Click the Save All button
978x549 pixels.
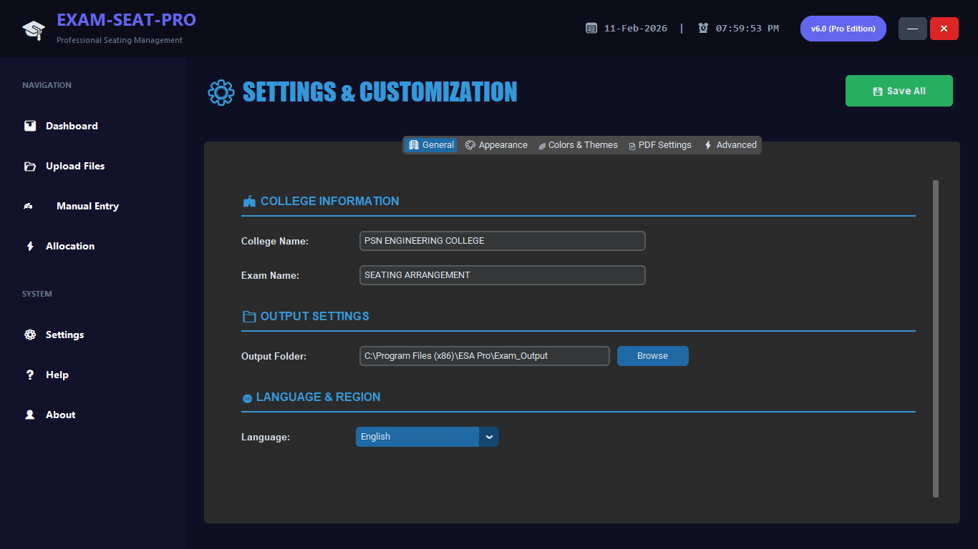coord(899,91)
